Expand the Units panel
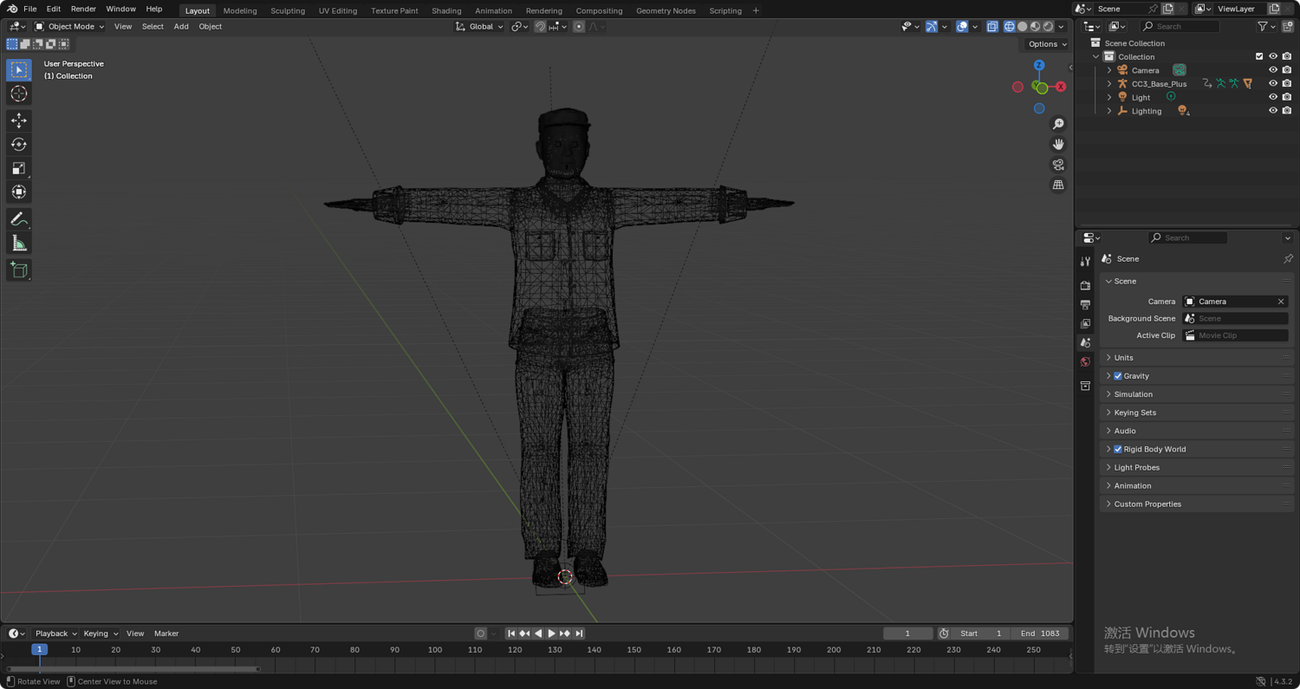Screen dimensions: 1300x689 1123,358
